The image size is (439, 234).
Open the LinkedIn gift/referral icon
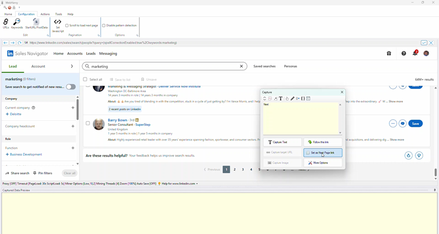[389, 53]
